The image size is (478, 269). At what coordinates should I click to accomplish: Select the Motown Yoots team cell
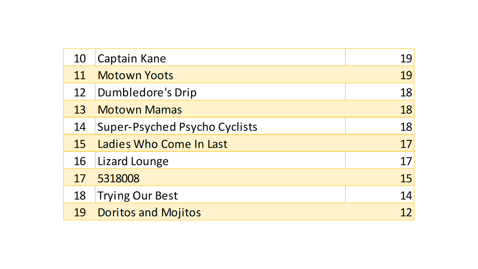pos(136,75)
